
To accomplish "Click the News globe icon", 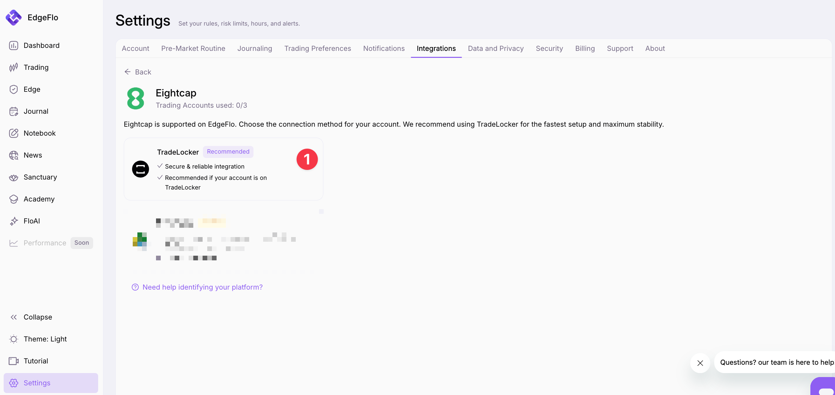I will tap(14, 155).
